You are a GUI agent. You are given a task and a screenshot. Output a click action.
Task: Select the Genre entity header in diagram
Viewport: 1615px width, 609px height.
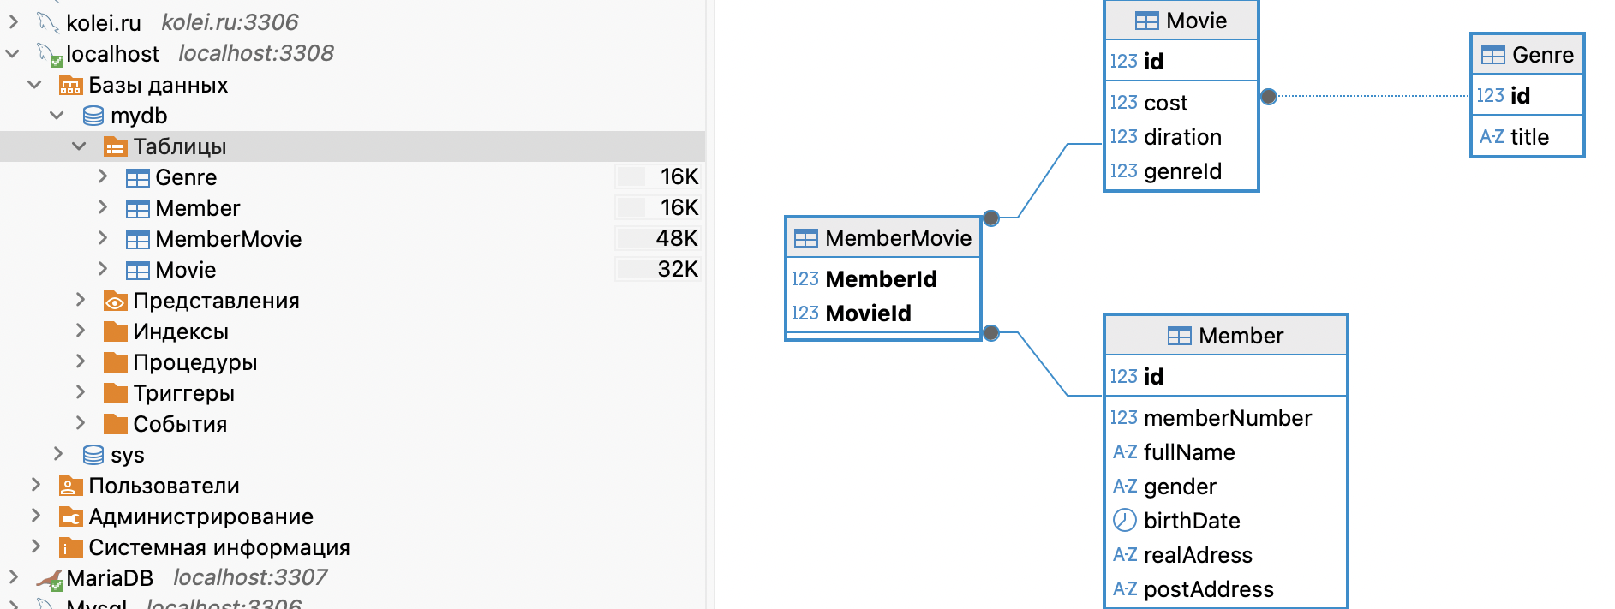(x=1528, y=55)
